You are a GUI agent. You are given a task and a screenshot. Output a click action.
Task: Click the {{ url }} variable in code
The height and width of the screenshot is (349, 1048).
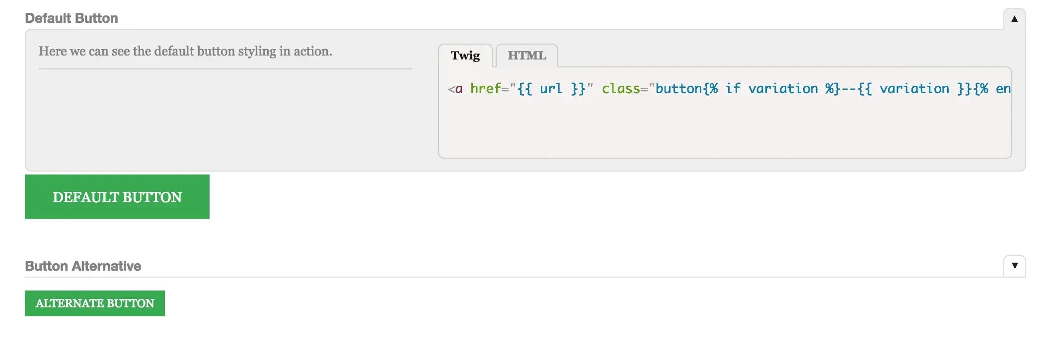(x=551, y=89)
